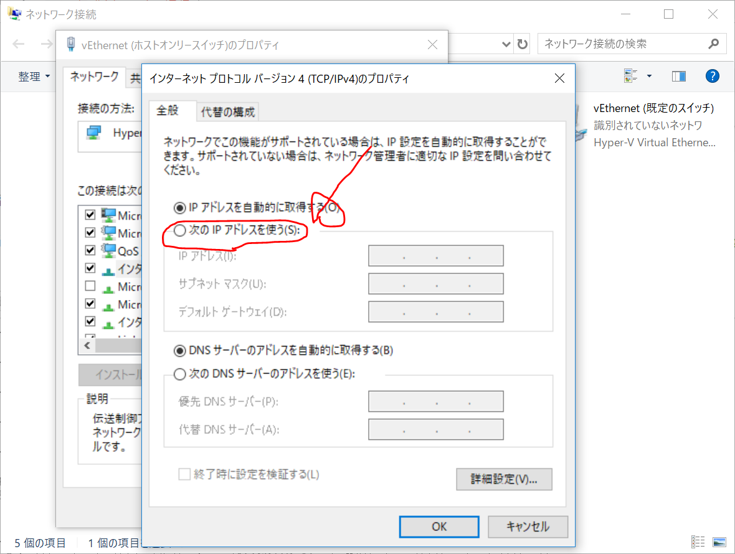Open the 整理 dropdown menu
Image resolution: width=735 pixels, height=554 pixels.
(34, 77)
